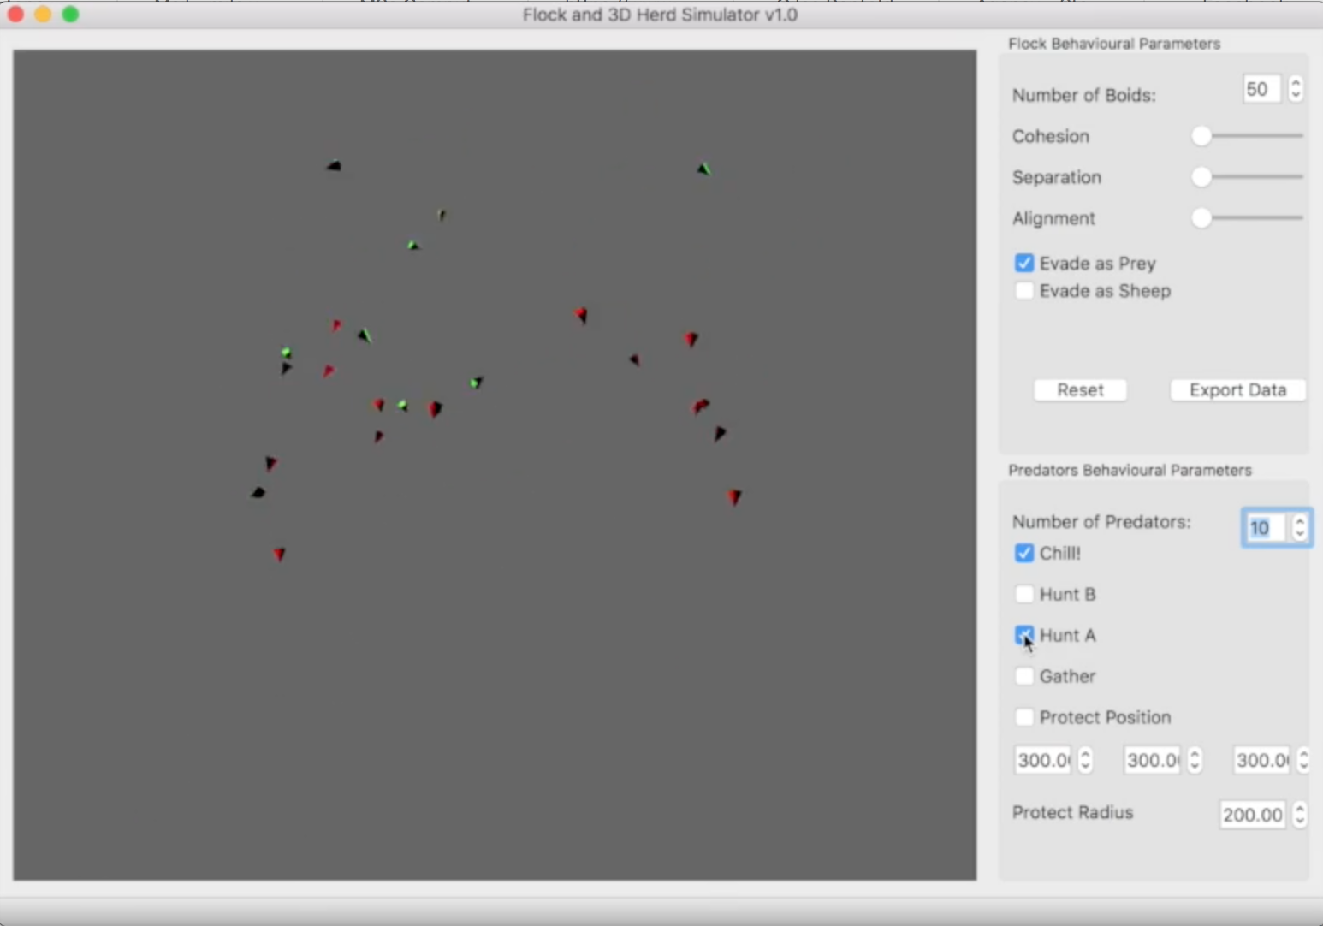Uncheck the Evade as Prey option

(x=1023, y=263)
